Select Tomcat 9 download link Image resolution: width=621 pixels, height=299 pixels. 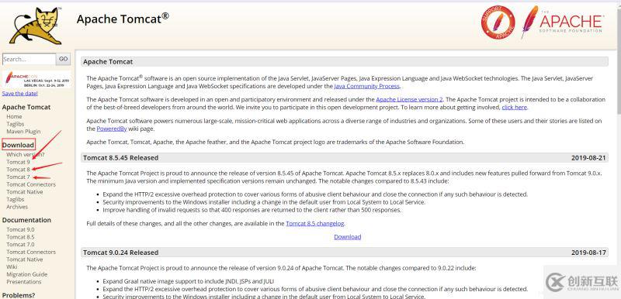(18, 162)
